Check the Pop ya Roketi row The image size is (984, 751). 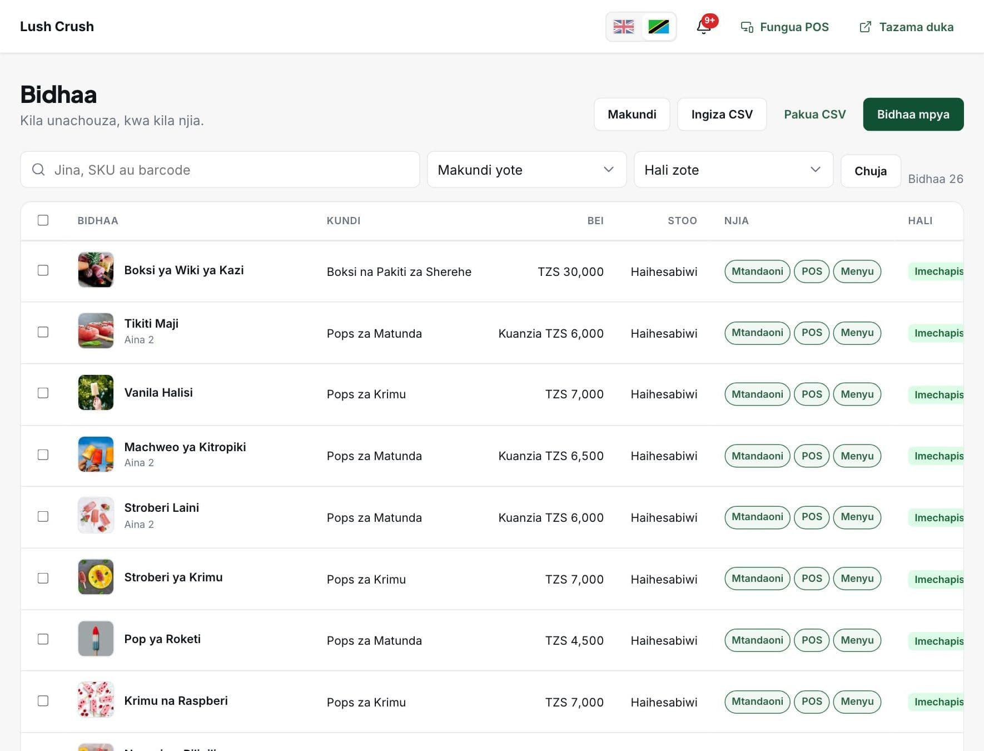(43, 639)
